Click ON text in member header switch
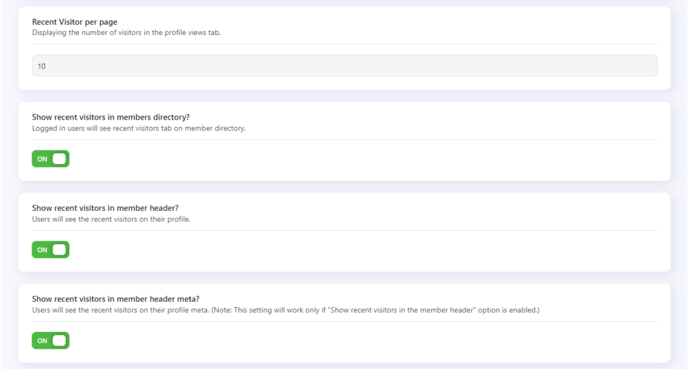Screen dimensions: 689x369 click(42, 249)
